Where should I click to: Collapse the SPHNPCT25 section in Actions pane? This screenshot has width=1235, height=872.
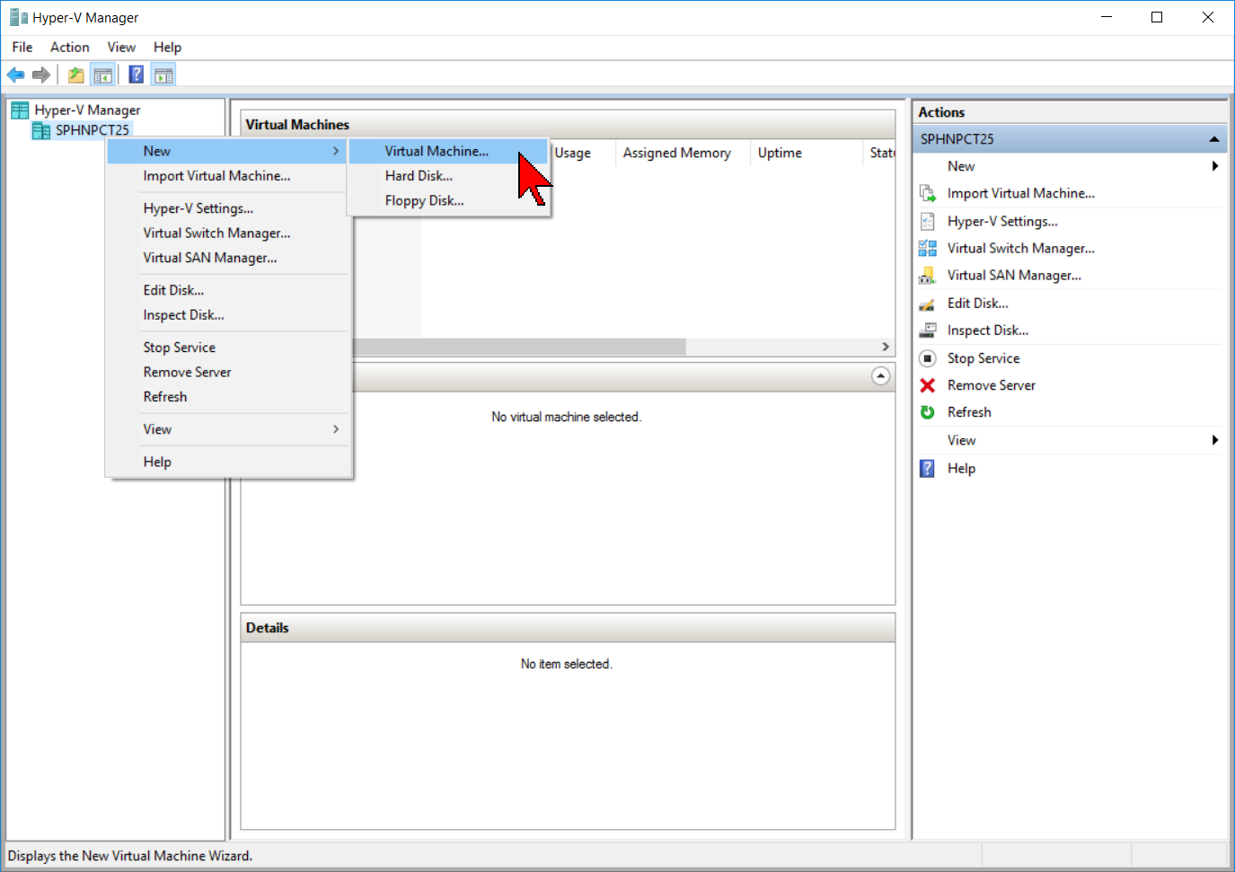[1213, 139]
